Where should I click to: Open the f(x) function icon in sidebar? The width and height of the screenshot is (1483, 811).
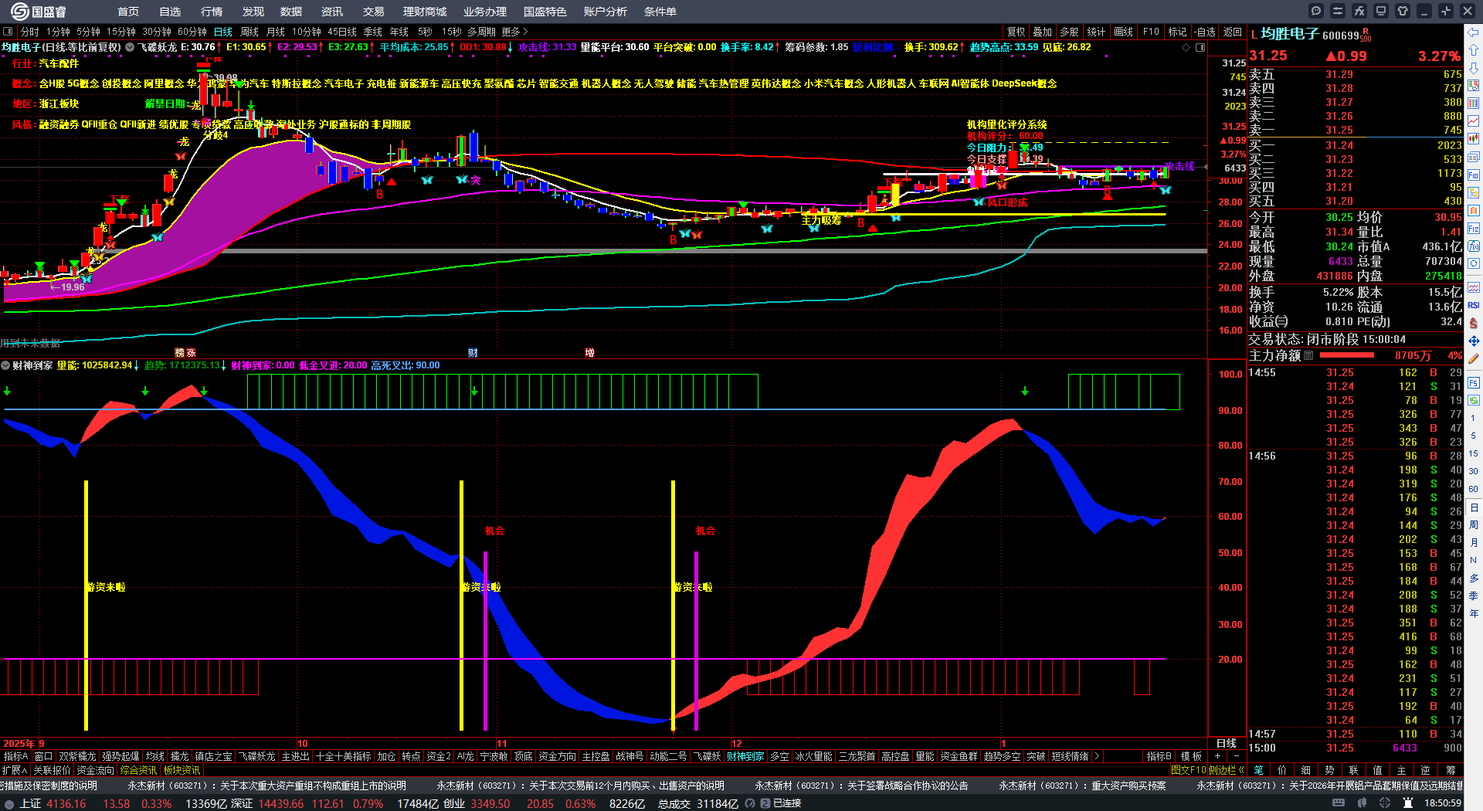click(1474, 246)
